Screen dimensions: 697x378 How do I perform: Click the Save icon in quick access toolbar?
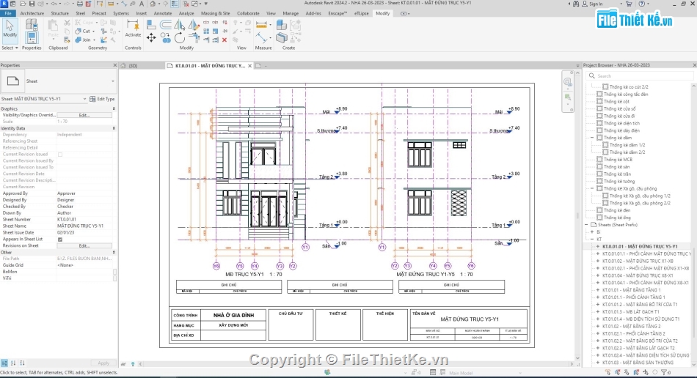tap(32, 4)
